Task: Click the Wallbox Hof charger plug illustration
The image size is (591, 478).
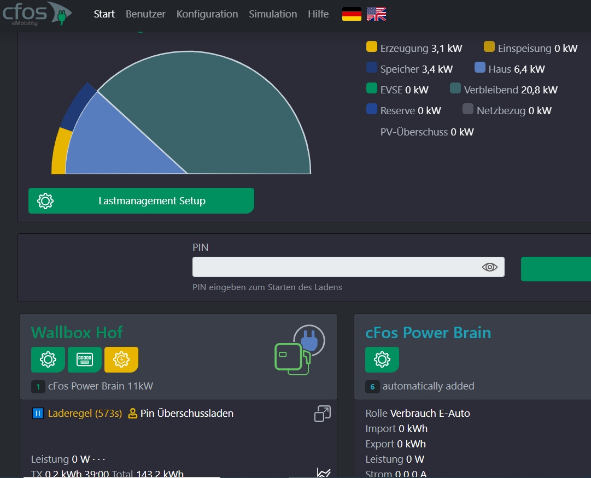Action: (x=300, y=350)
